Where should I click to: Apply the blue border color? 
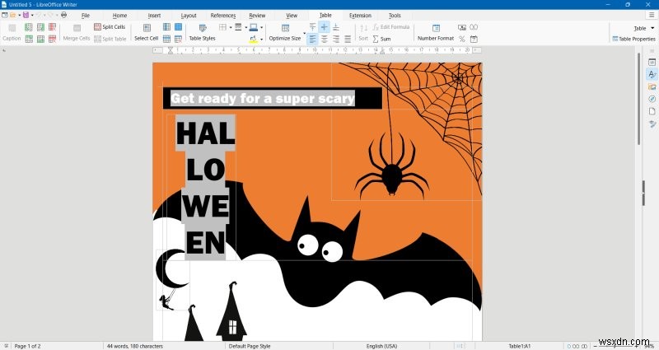(x=254, y=27)
